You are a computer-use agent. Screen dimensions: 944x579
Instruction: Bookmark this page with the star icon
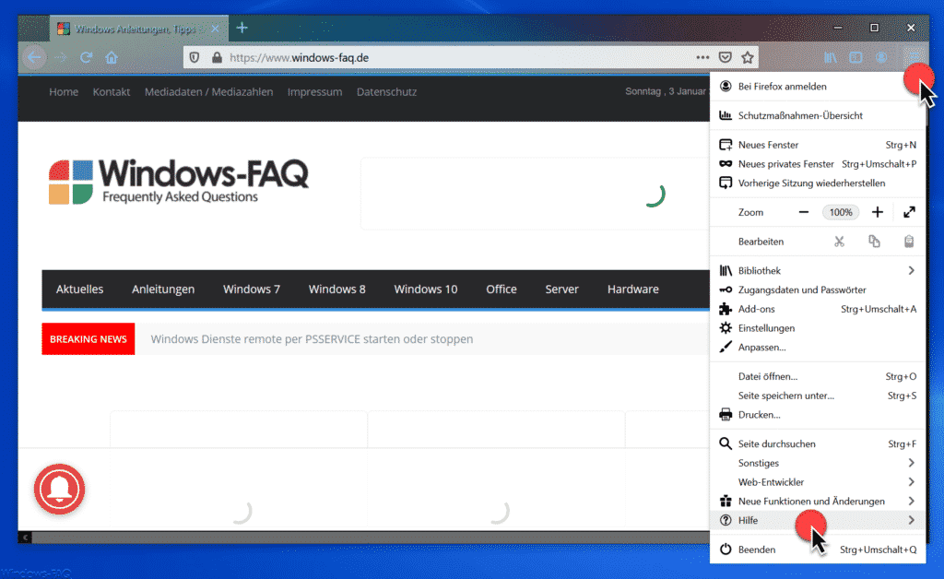pyautogui.click(x=748, y=58)
